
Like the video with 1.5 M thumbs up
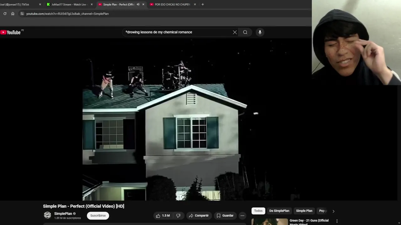(163, 216)
